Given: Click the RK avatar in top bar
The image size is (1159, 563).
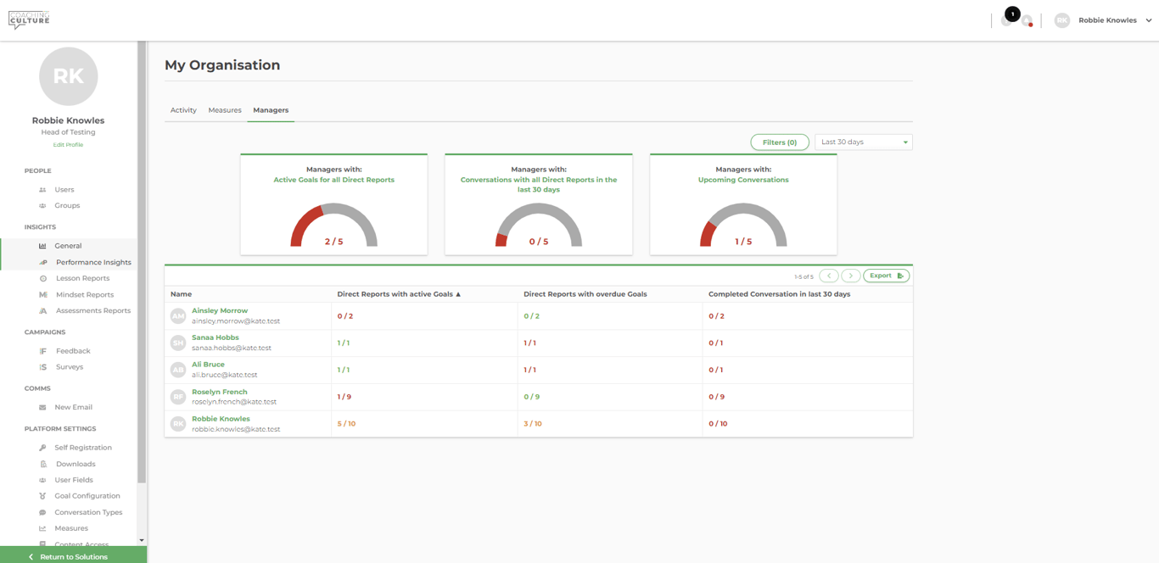Looking at the screenshot, I should (x=1062, y=20).
